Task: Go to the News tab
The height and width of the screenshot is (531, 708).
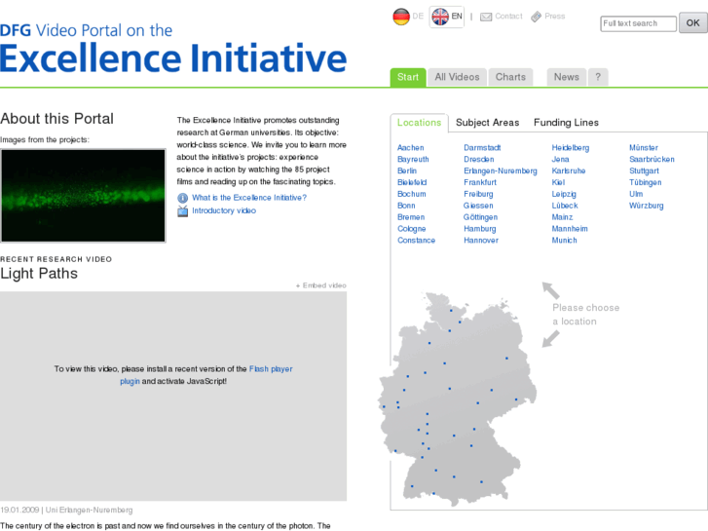Action: (566, 77)
